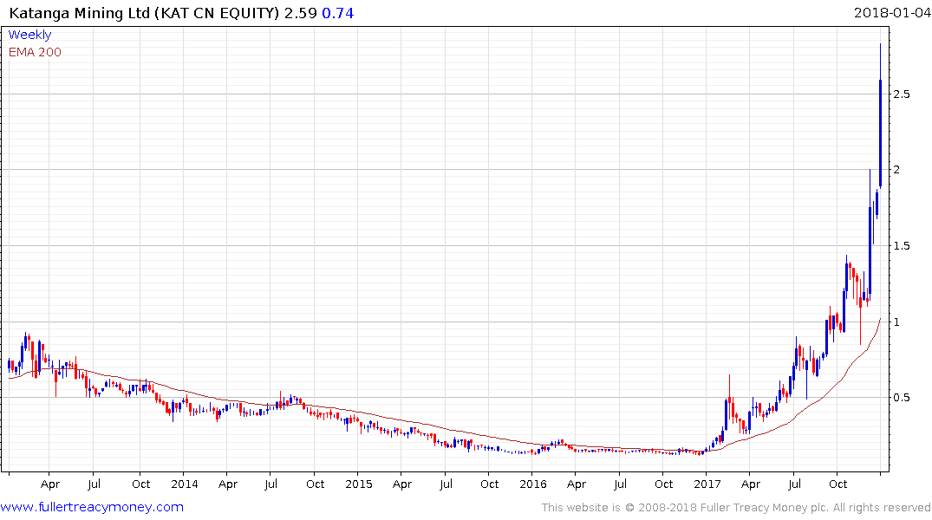Click the Katanga Mining Ltd chart title
Image resolution: width=932 pixels, height=520 pixels.
click(x=144, y=12)
